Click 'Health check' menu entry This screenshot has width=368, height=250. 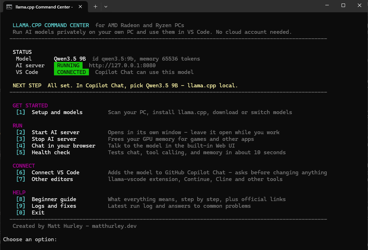tap(51, 152)
